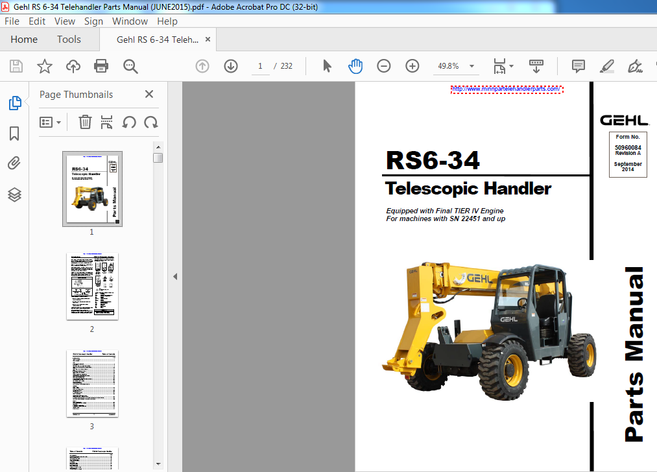Click the Telescopic Handler heading
The width and height of the screenshot is (657, 472).
click(x=468, y=189)
